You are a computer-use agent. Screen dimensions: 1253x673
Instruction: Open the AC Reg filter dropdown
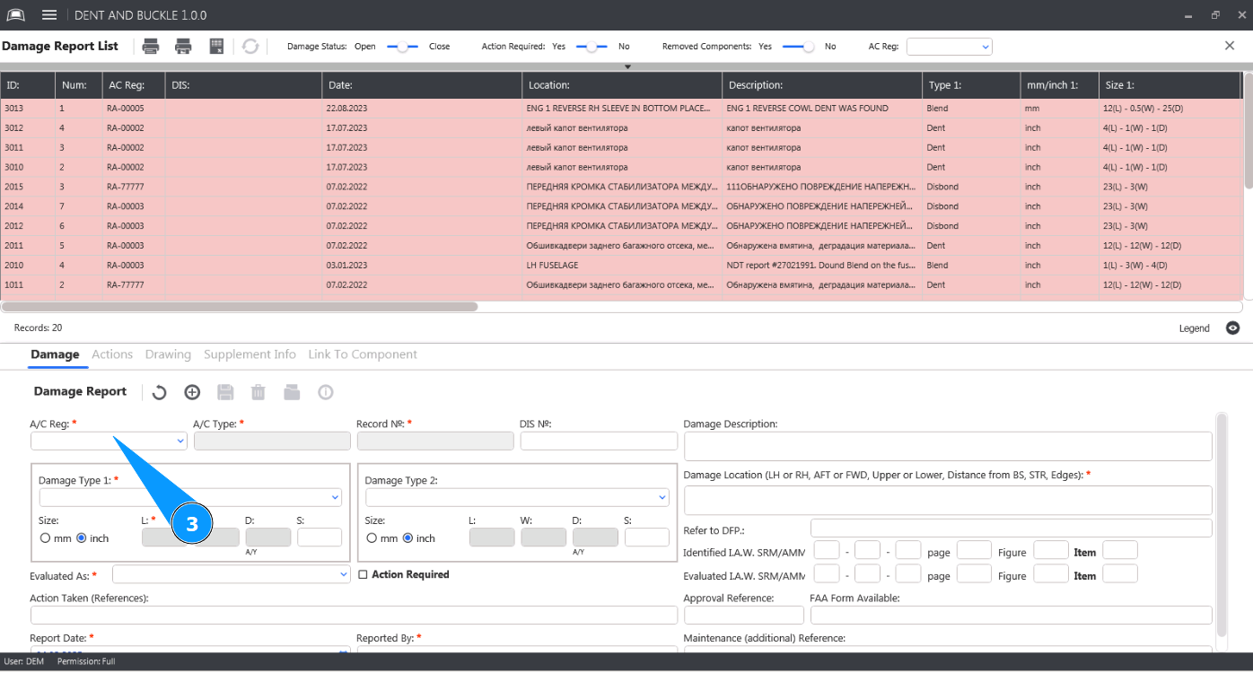[949, 47]
